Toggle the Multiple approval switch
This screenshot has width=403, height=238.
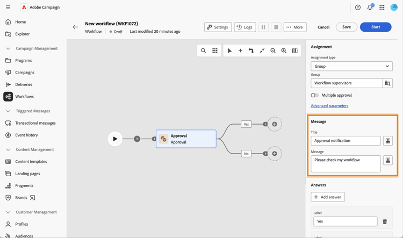pos(314,95)
